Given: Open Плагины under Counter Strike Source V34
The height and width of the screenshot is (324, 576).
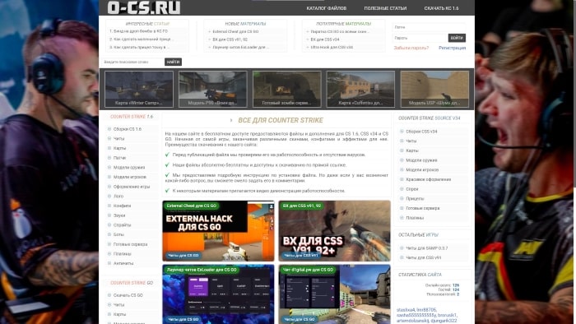Looking at the screenshot, I should point(415,218).
